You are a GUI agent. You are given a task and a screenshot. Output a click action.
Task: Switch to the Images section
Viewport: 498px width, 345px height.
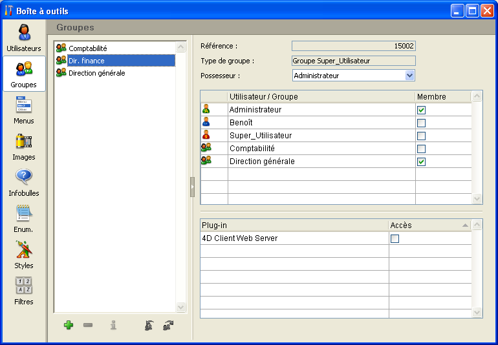click(x=24, y=146)
